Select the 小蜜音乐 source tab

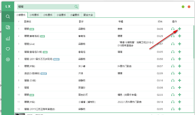(75, 15)
